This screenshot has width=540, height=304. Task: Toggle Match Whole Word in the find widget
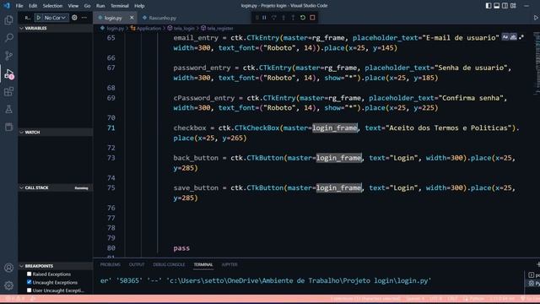(x=513, y=37)
